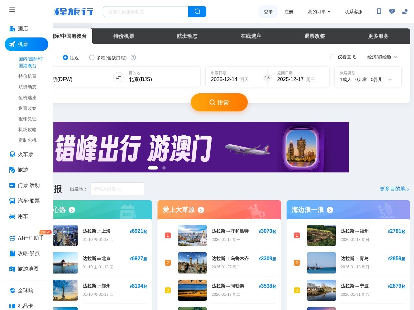The width and height of the screenshot is (414, 310).
Task: Click the swap origin and destination arrows
Action: click(118, 77)
